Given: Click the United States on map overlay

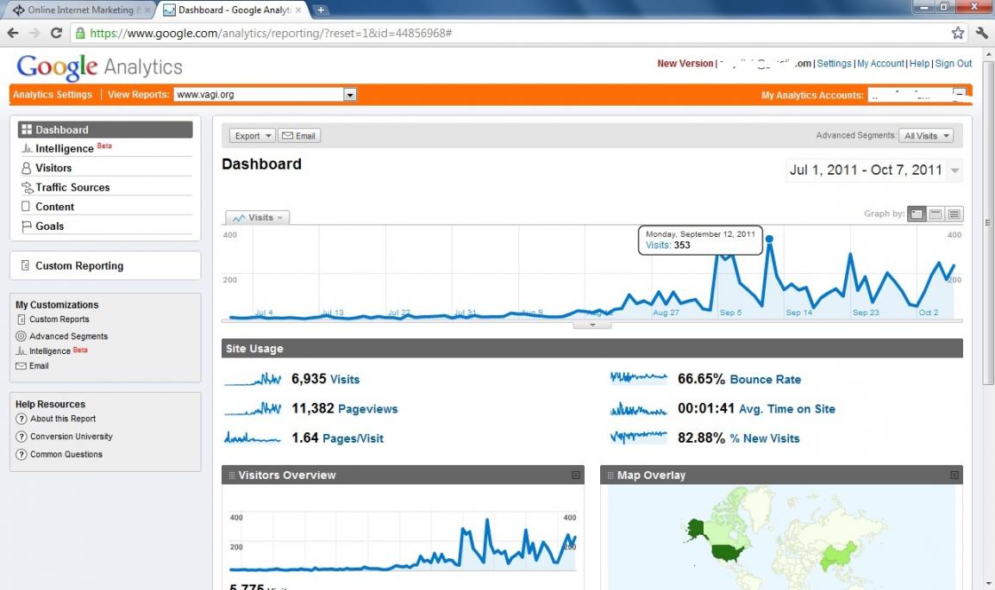Looking at the screenshot, I should click(727, 553).
